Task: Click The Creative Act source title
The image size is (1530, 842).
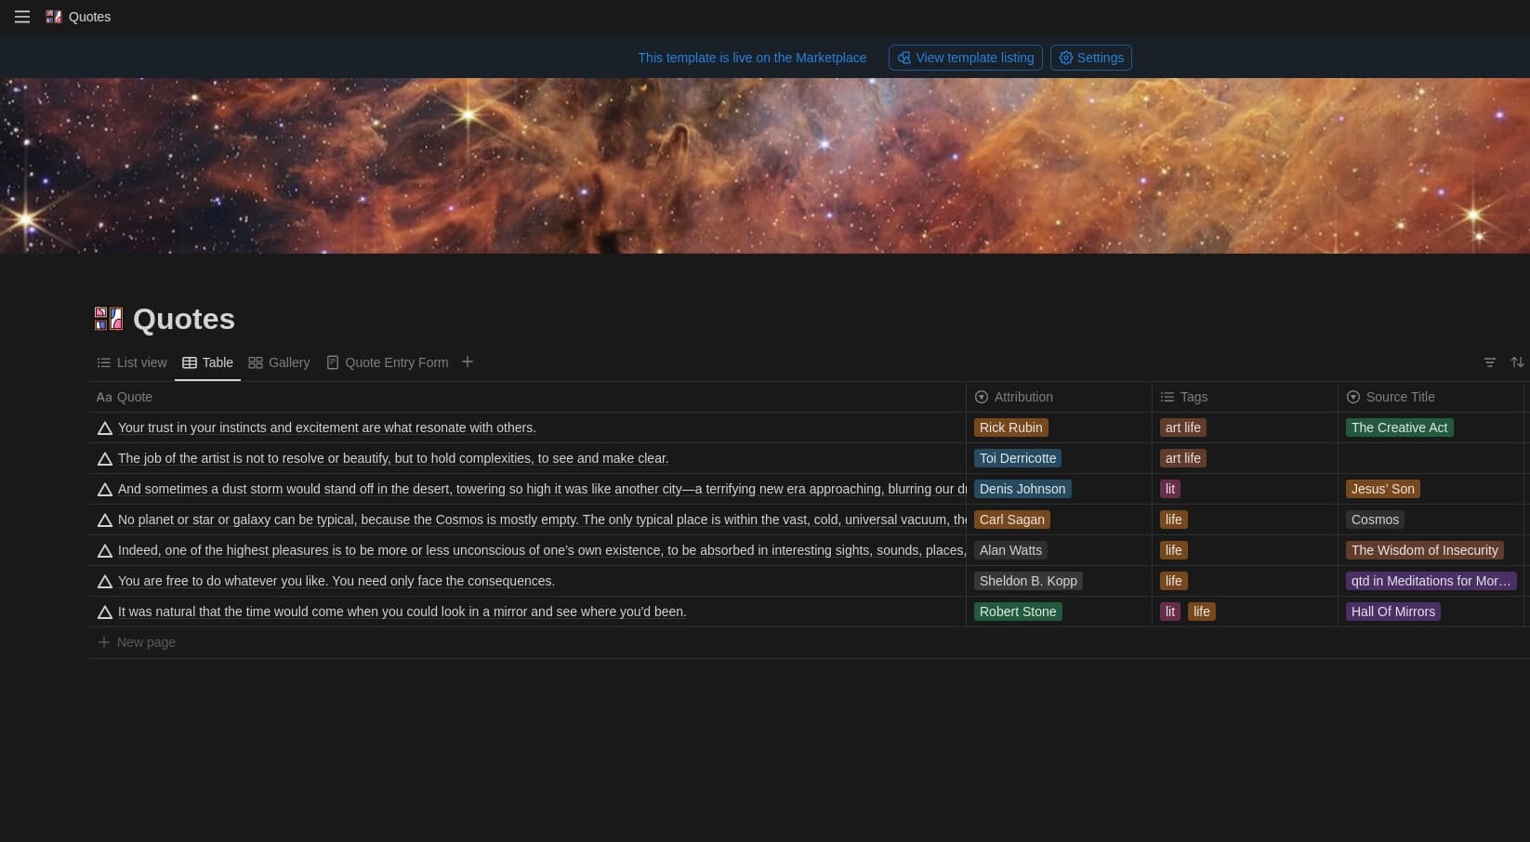Action: pyautogui.click(x=1400, y=428)
